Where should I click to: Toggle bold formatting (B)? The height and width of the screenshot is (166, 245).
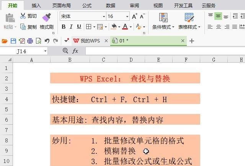click(64, 27)
